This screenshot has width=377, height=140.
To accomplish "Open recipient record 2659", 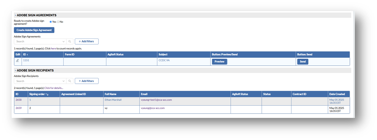I will pos(19,108).
